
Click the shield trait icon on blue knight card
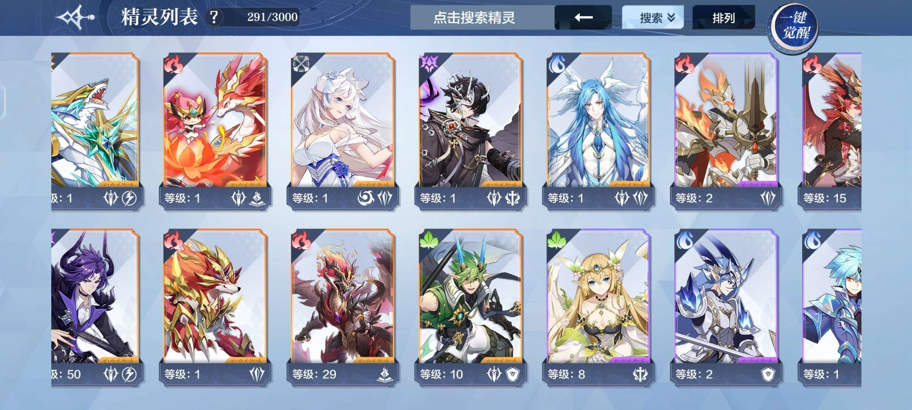[x=768, y=375]
